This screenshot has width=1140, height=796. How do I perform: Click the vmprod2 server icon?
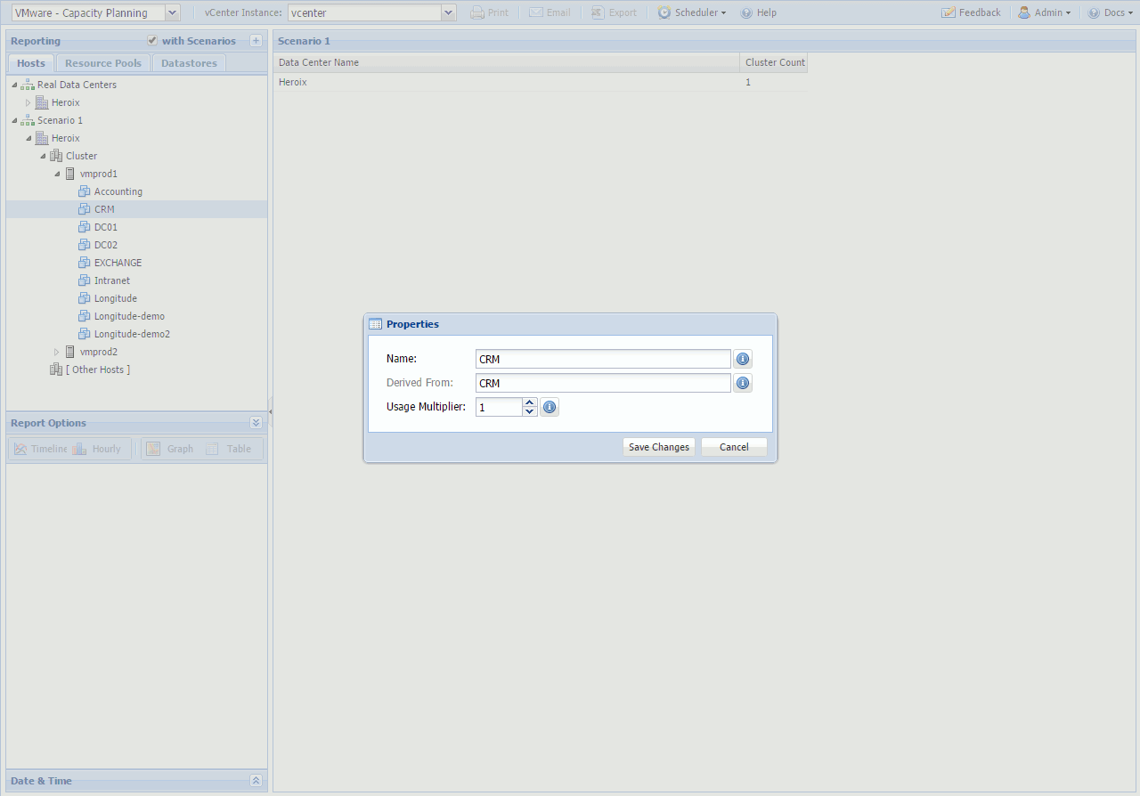tap(70, 352)
